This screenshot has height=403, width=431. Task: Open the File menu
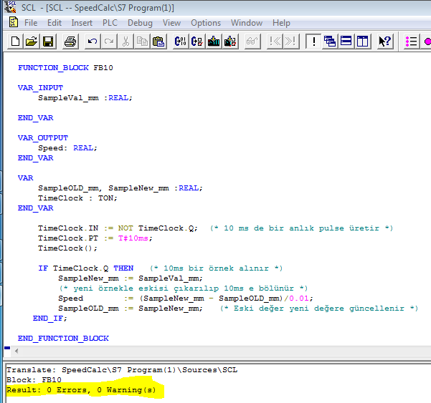pyautogui.click(x=31, y=23)
